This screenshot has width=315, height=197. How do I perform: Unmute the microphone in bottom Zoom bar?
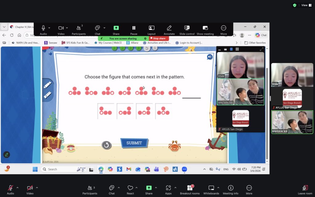tap(10, 188)
